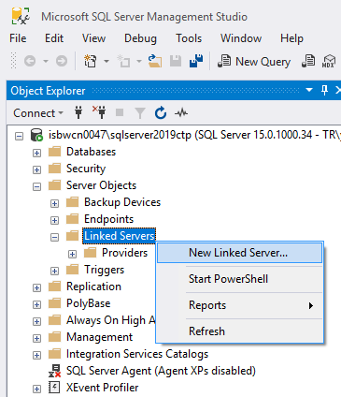Collapse the Server Objects folder
Viewport: 341px width, 397px height.
pyautogui.click(x=36, y=186)
